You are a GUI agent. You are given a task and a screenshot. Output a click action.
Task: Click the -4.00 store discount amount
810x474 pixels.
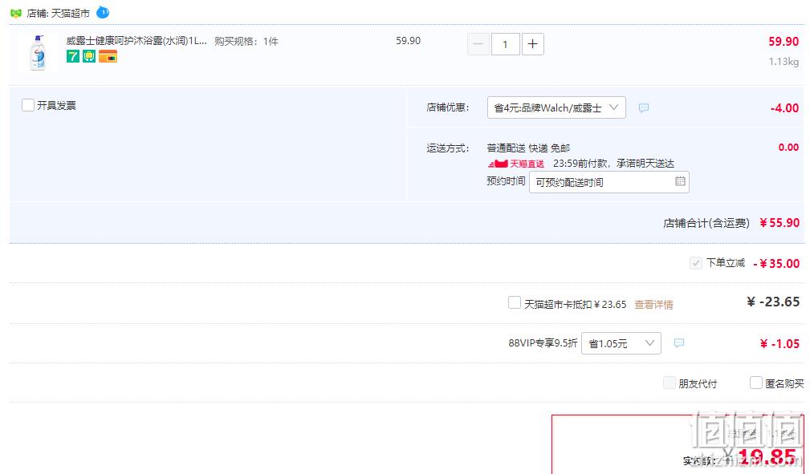point(784,108)
